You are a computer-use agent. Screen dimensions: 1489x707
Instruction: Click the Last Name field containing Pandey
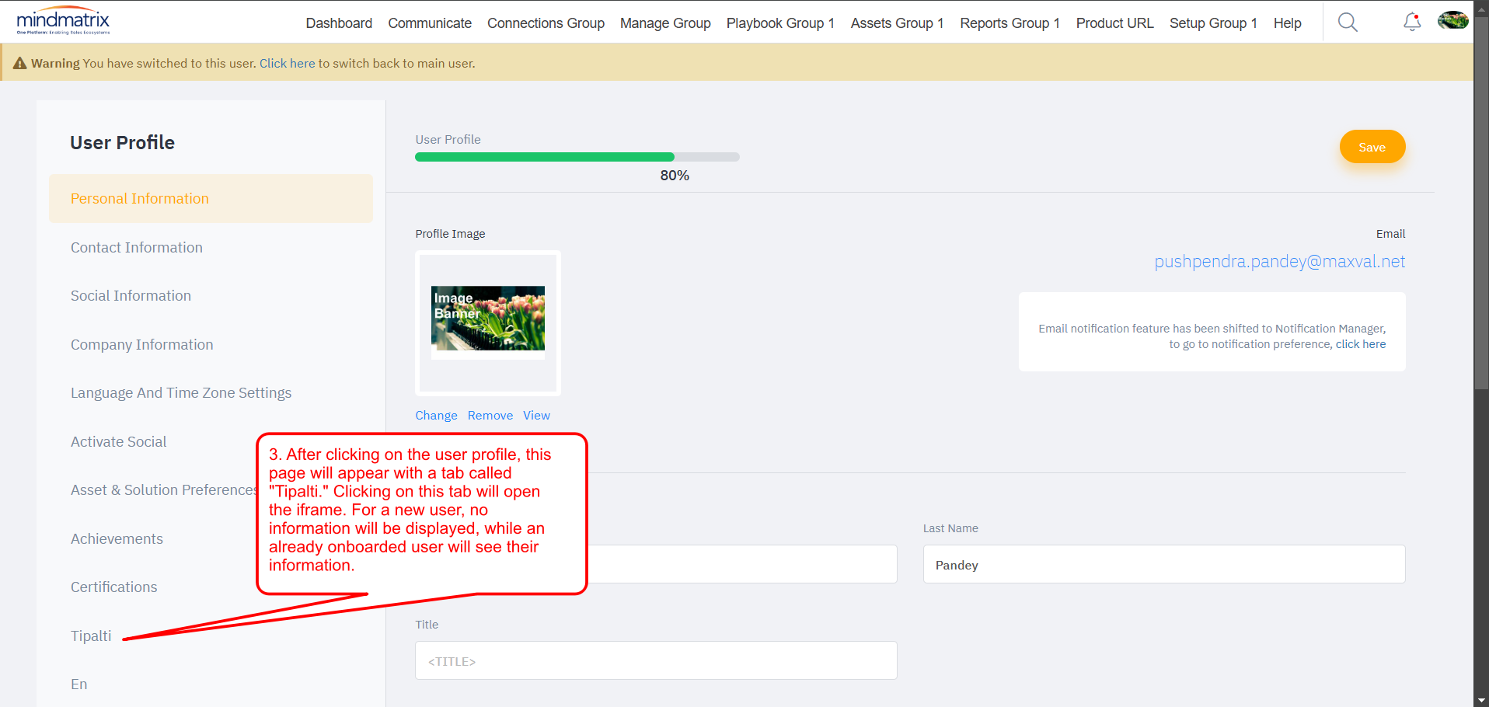coord(1163,564)
